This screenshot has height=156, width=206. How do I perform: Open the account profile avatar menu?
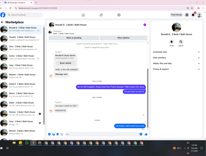pos(199,15)
